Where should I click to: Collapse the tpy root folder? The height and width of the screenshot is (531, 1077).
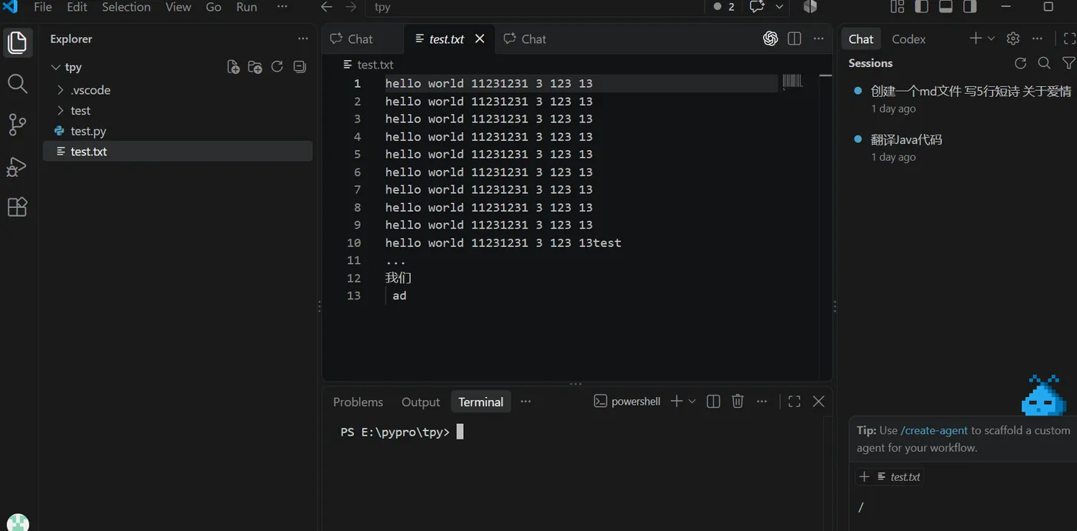click(55, 67)
